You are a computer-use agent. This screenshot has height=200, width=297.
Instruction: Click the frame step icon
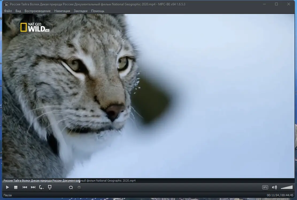[x=41, y=187]
